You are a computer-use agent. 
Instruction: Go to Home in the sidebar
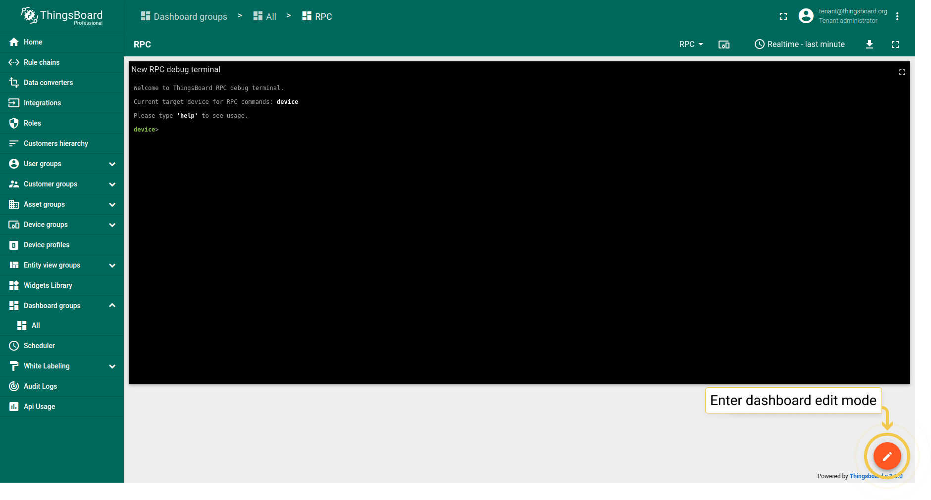[62, 42]
